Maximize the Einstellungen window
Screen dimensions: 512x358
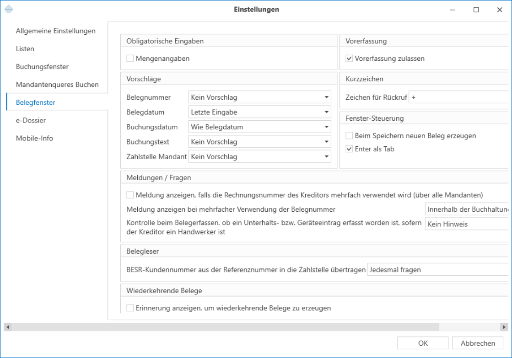point(476,10)
